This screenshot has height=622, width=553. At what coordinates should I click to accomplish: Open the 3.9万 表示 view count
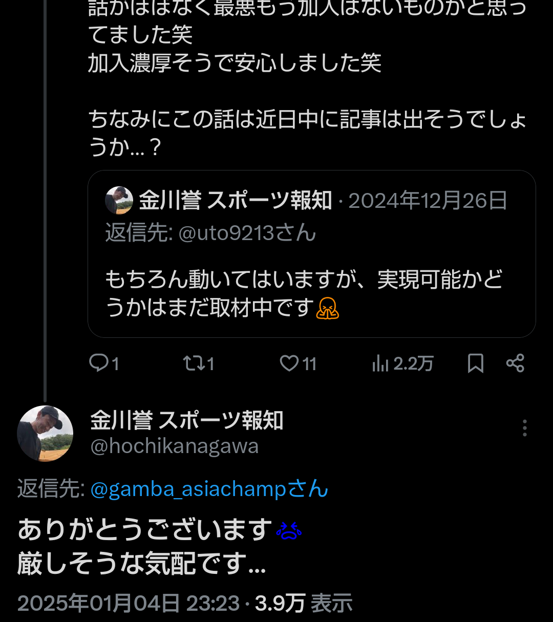pyautogui.click(x=304, y=603)
